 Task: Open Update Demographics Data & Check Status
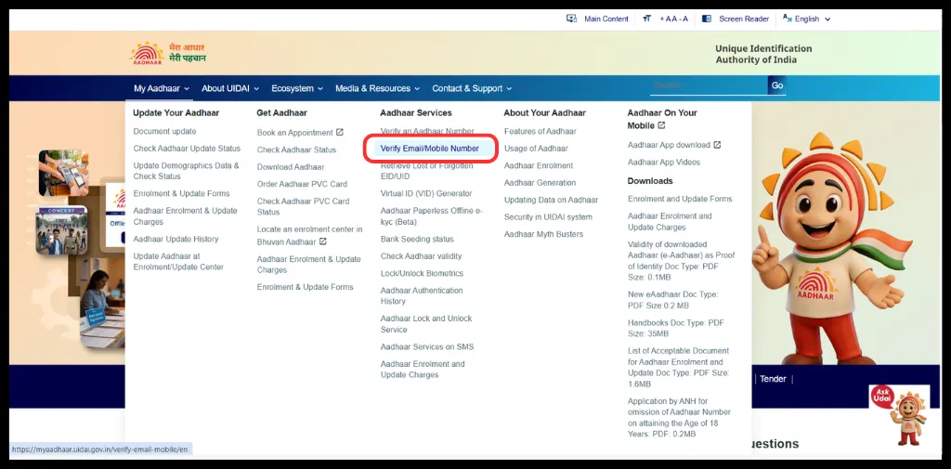(186, 171)
